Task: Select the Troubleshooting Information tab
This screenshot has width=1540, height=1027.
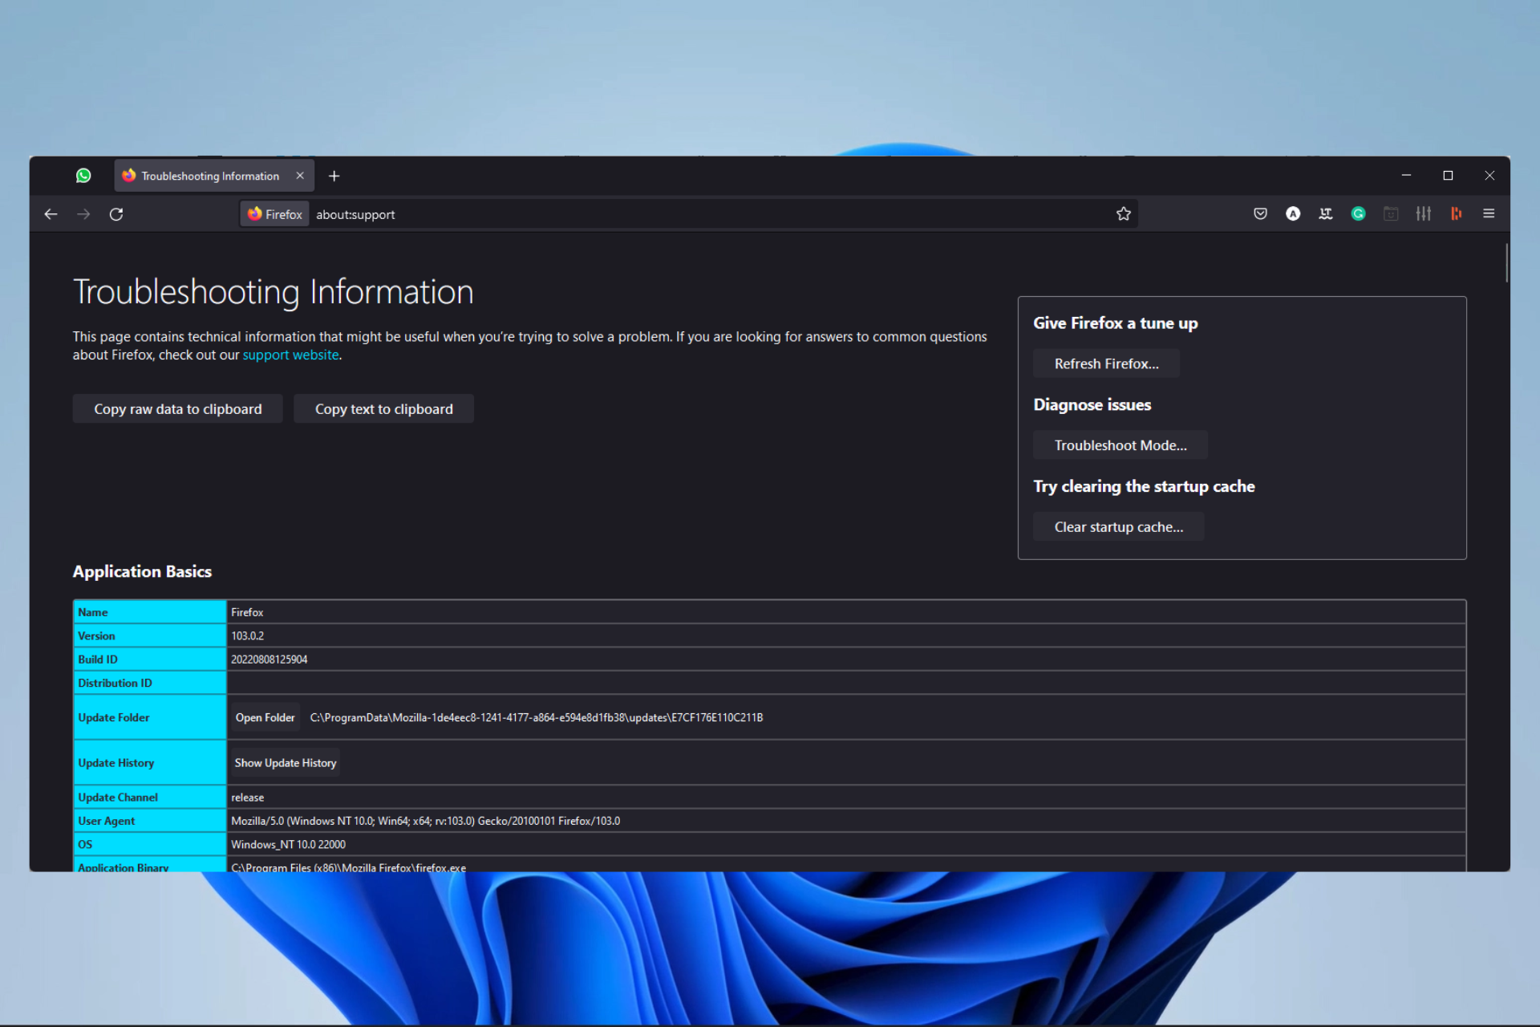Action: (211, 176)
